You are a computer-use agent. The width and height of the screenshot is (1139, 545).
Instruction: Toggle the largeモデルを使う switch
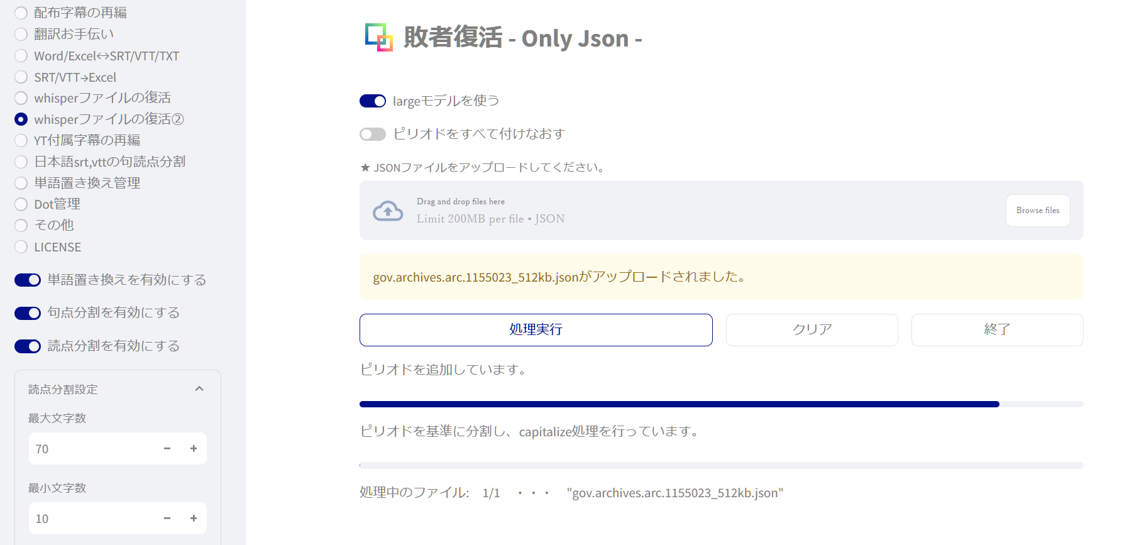click(x=373, y=101)
